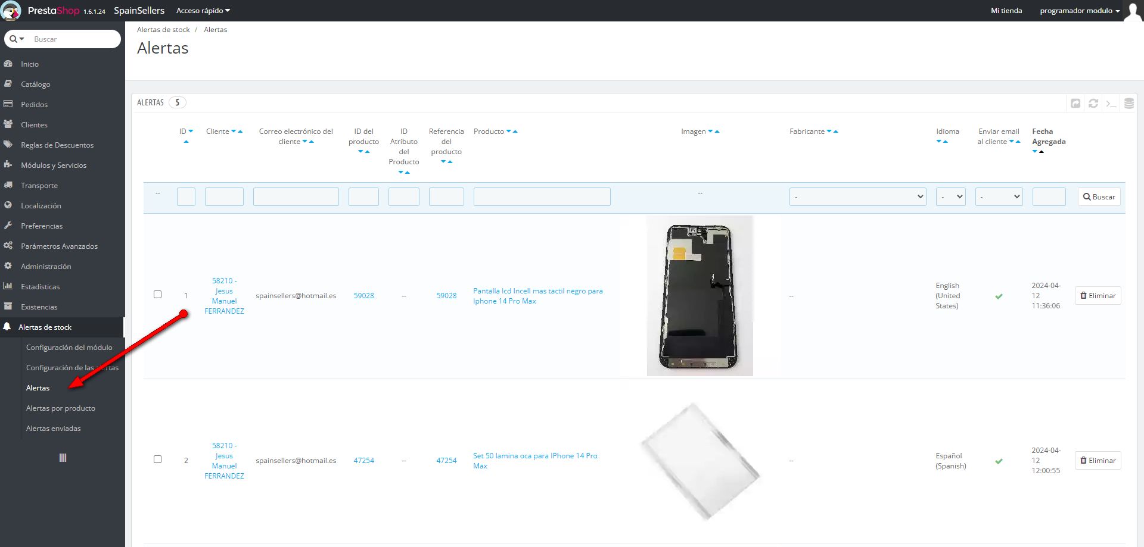This screenshot has height=547, width=1144.
Task: Click the Producto filter text field
Action: pyautogui.click(x=542, y=197)
